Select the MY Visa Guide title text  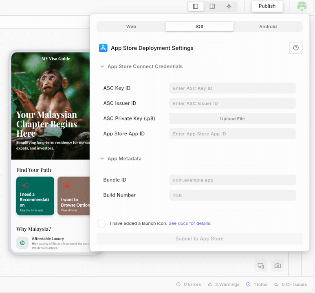[x=56, y=59]
